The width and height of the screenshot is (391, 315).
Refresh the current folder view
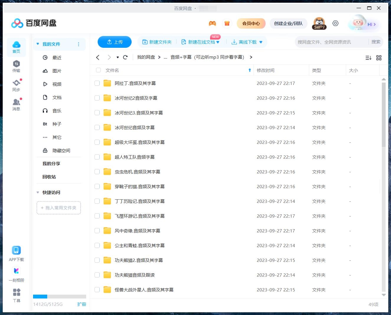click(x=125, y=57)
